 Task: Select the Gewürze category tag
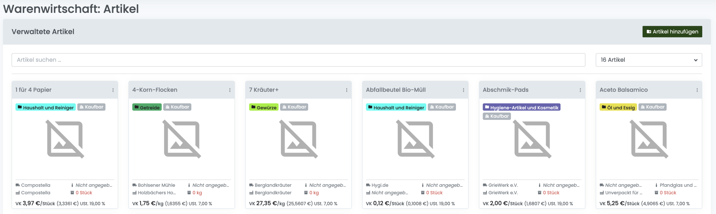pyautogui.click(x=264, y=107)
